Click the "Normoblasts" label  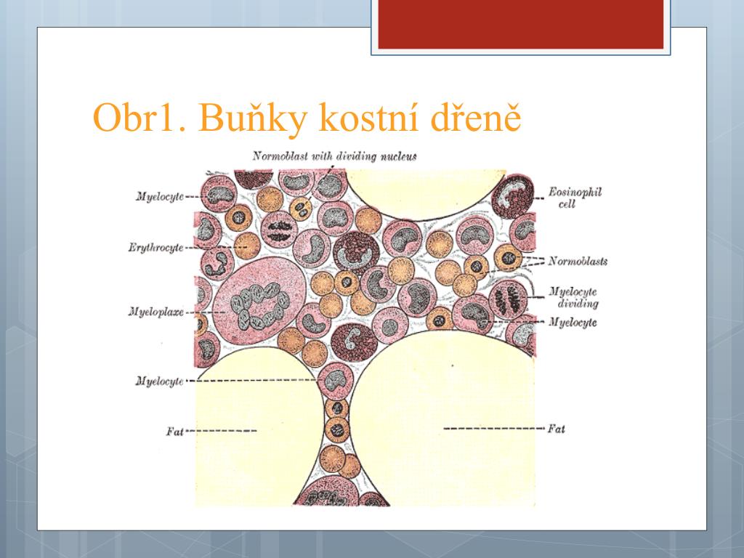click(578, 261)
